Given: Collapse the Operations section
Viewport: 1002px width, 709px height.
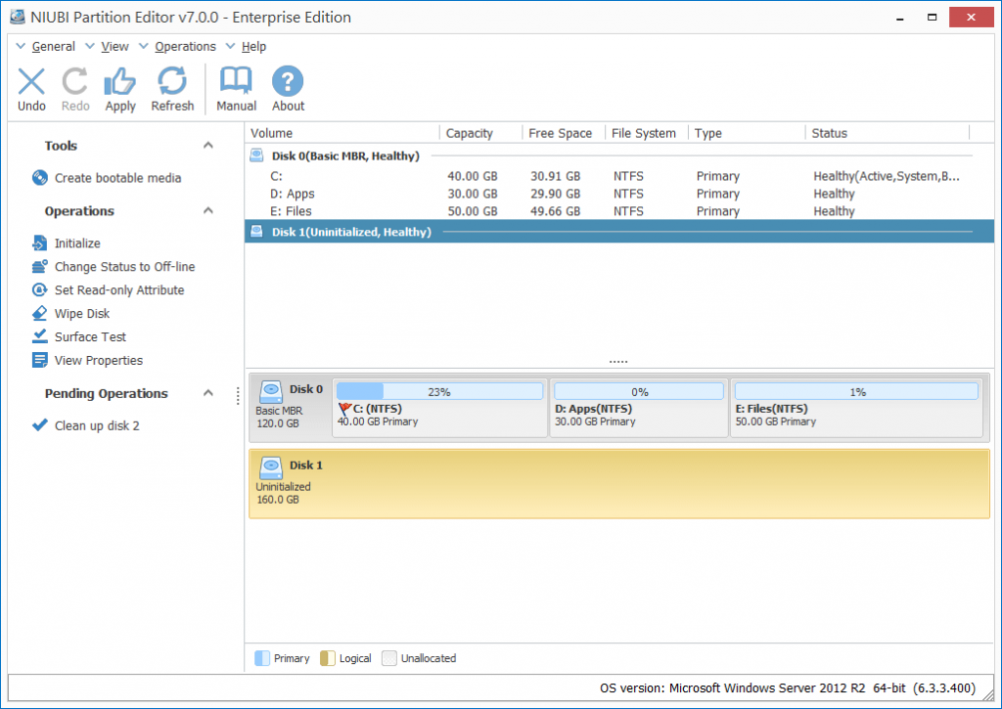Looking at the screenshot, I should [x=207, y=210].
